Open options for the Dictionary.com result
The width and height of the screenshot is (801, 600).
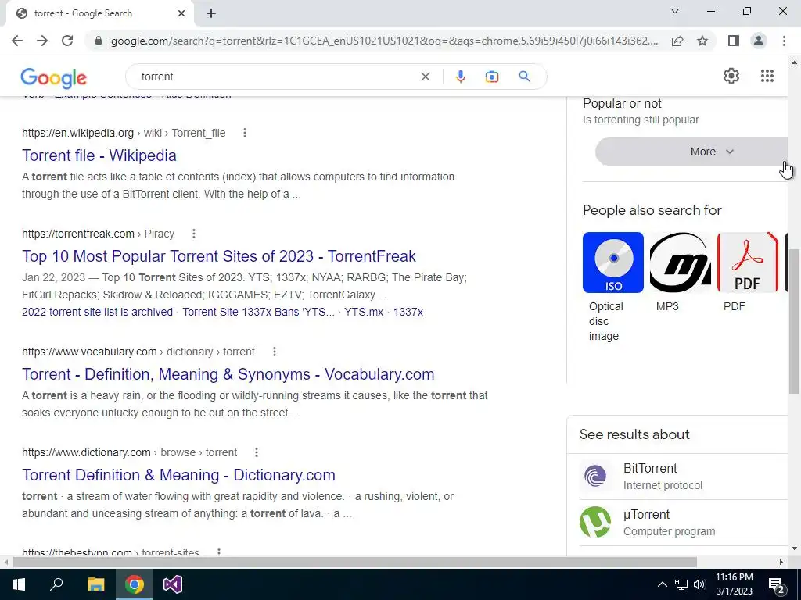257,452
